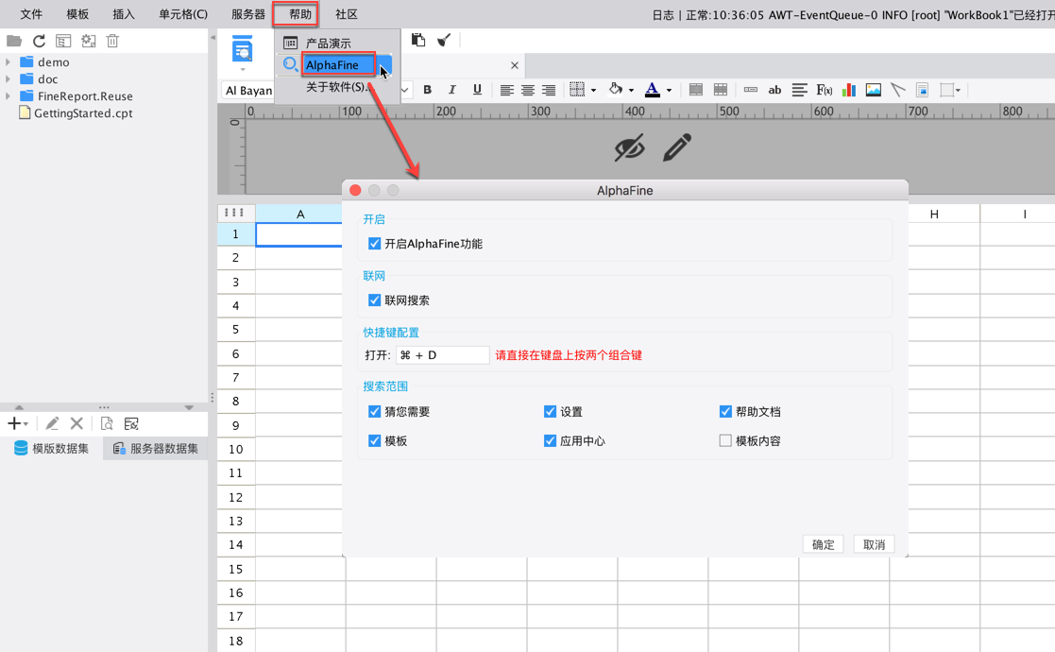Insert sub-report document icon
Screen dimensions: 1055x652
pyautogui.click(x=923, y=90)
